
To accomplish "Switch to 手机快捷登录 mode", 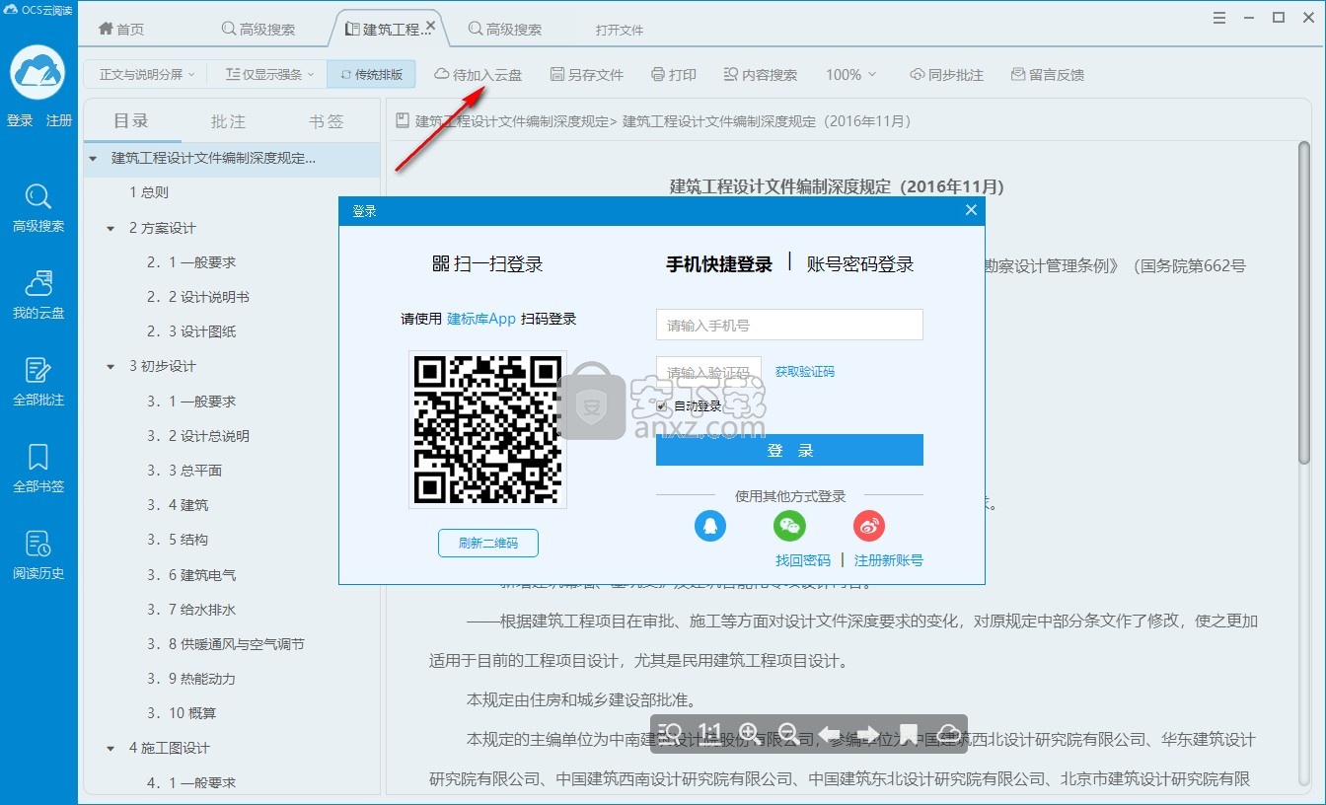I will (719, 263).
